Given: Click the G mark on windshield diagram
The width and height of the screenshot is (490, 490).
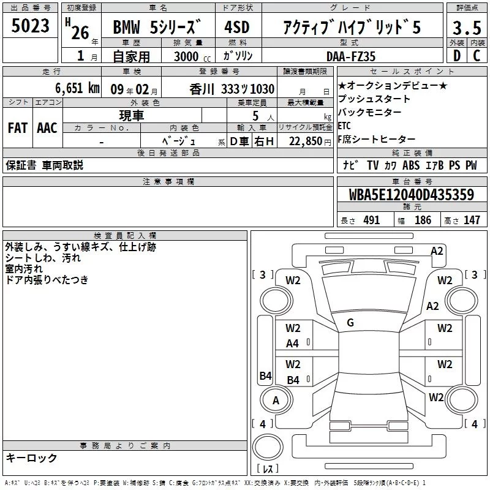Looking at the screenshot, I should [x=350, y=323].
